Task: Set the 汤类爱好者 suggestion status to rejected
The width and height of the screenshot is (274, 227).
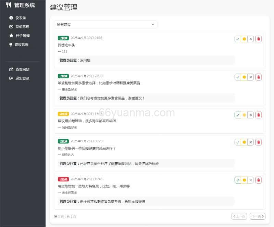Action: [x=251, y=115]
